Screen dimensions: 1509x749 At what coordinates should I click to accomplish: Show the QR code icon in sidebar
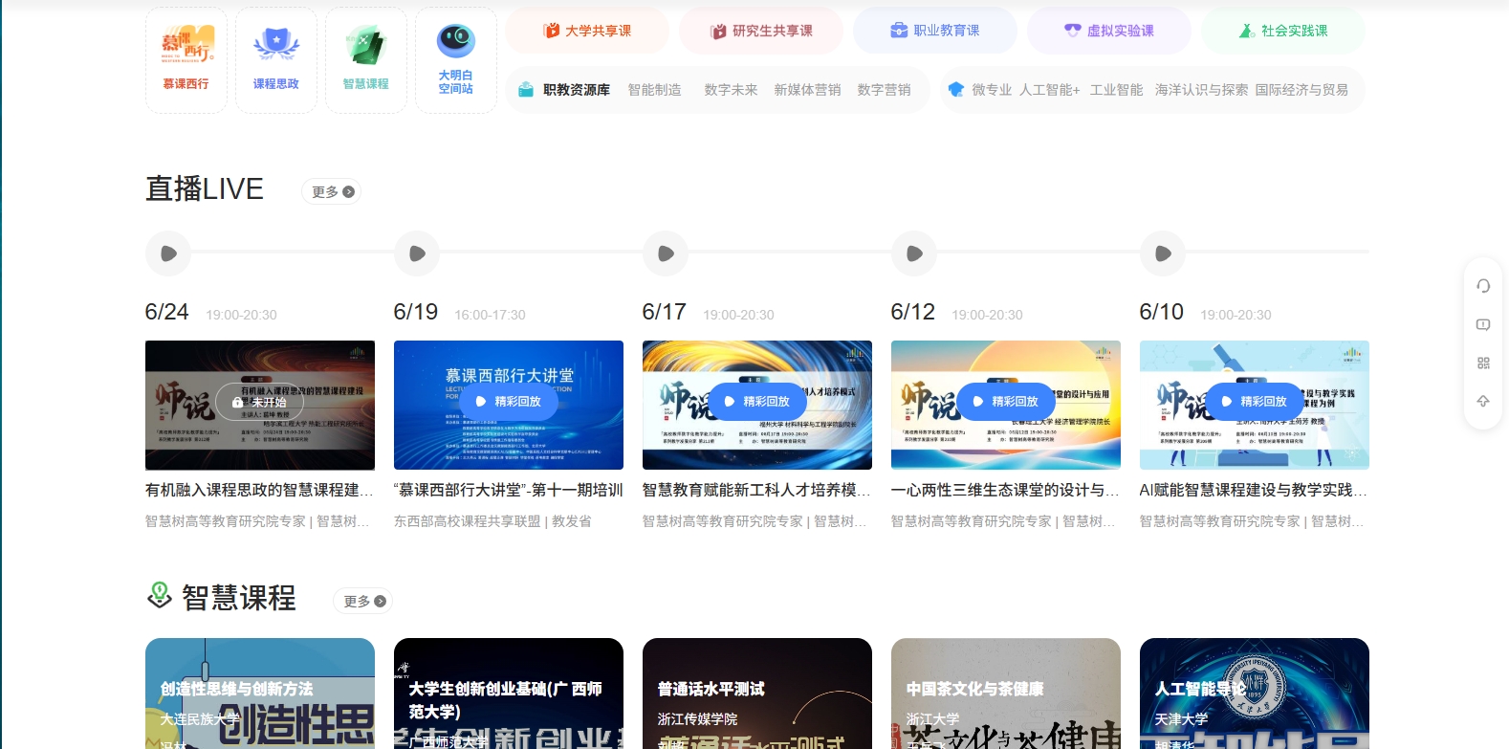1483,363
